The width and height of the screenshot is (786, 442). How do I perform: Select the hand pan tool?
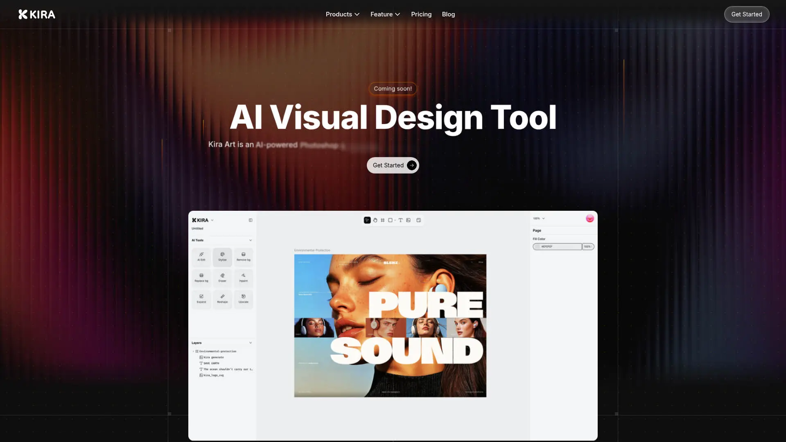pos(375,220)
